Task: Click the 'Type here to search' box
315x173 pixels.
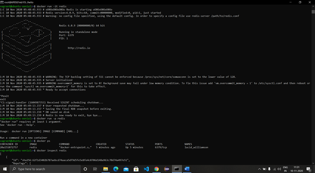Action: (45, 169)
